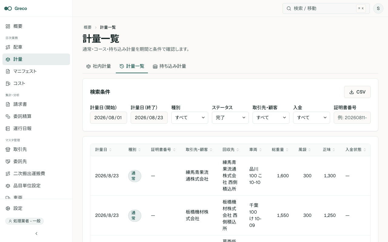388x242 pixels.
Task: Click the search magnifier icon
Action: tap(289, 8)
